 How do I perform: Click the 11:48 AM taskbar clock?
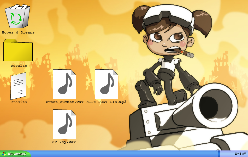click(240, 154)
